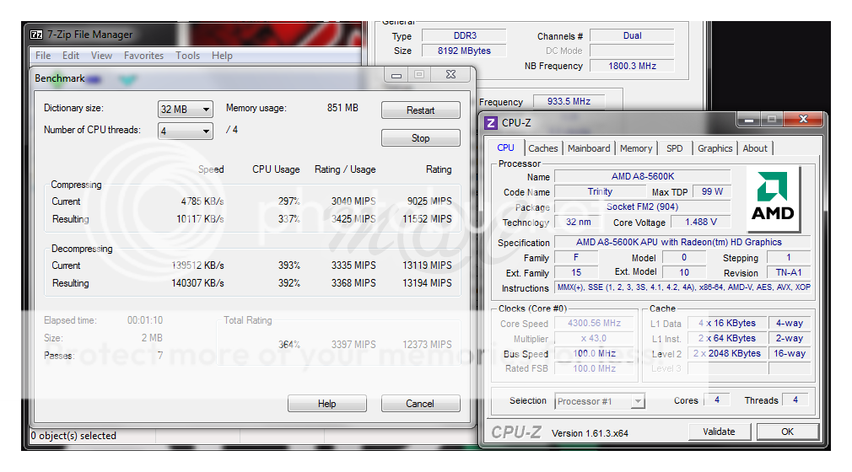Click the Dual channels value

(632, 35)
